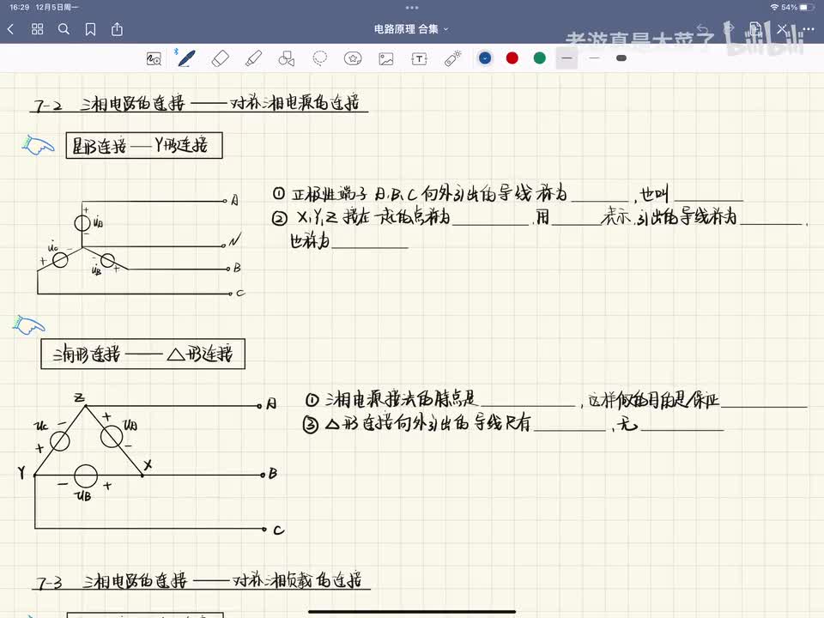Choose the red pen color swatch
This screenshot has height=618, width=824.
point(512,58)
